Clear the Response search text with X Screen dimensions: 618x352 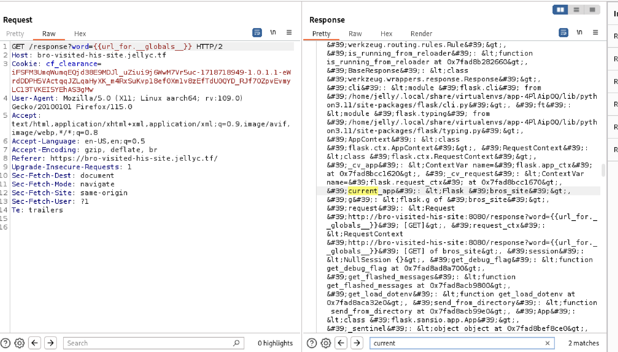tap(547, 343)
